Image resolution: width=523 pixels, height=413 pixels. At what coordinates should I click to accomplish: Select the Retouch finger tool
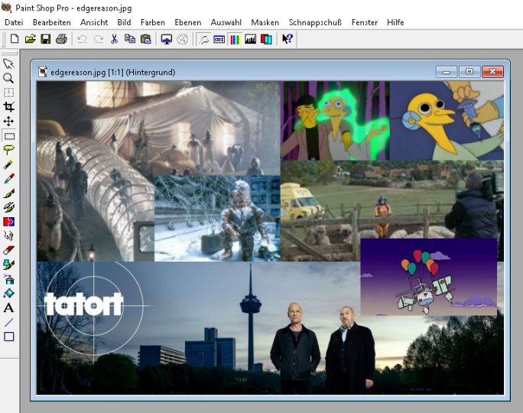click(8, 236)
